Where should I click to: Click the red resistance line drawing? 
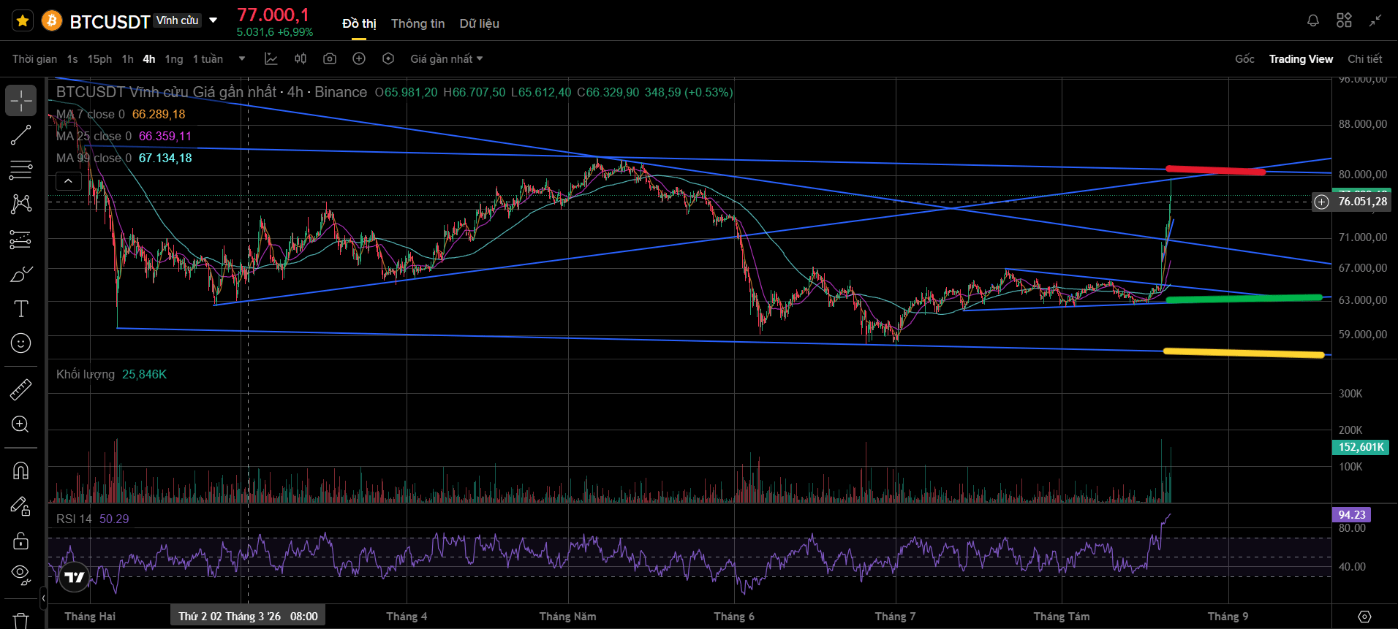click(1216, 171)
